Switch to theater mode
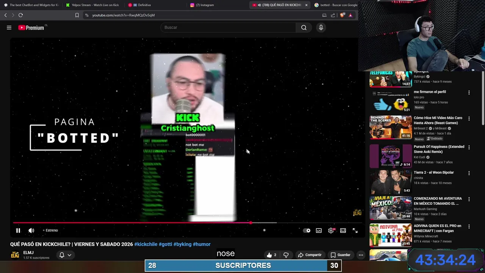485x273 pixels. (x=343, y=231)
